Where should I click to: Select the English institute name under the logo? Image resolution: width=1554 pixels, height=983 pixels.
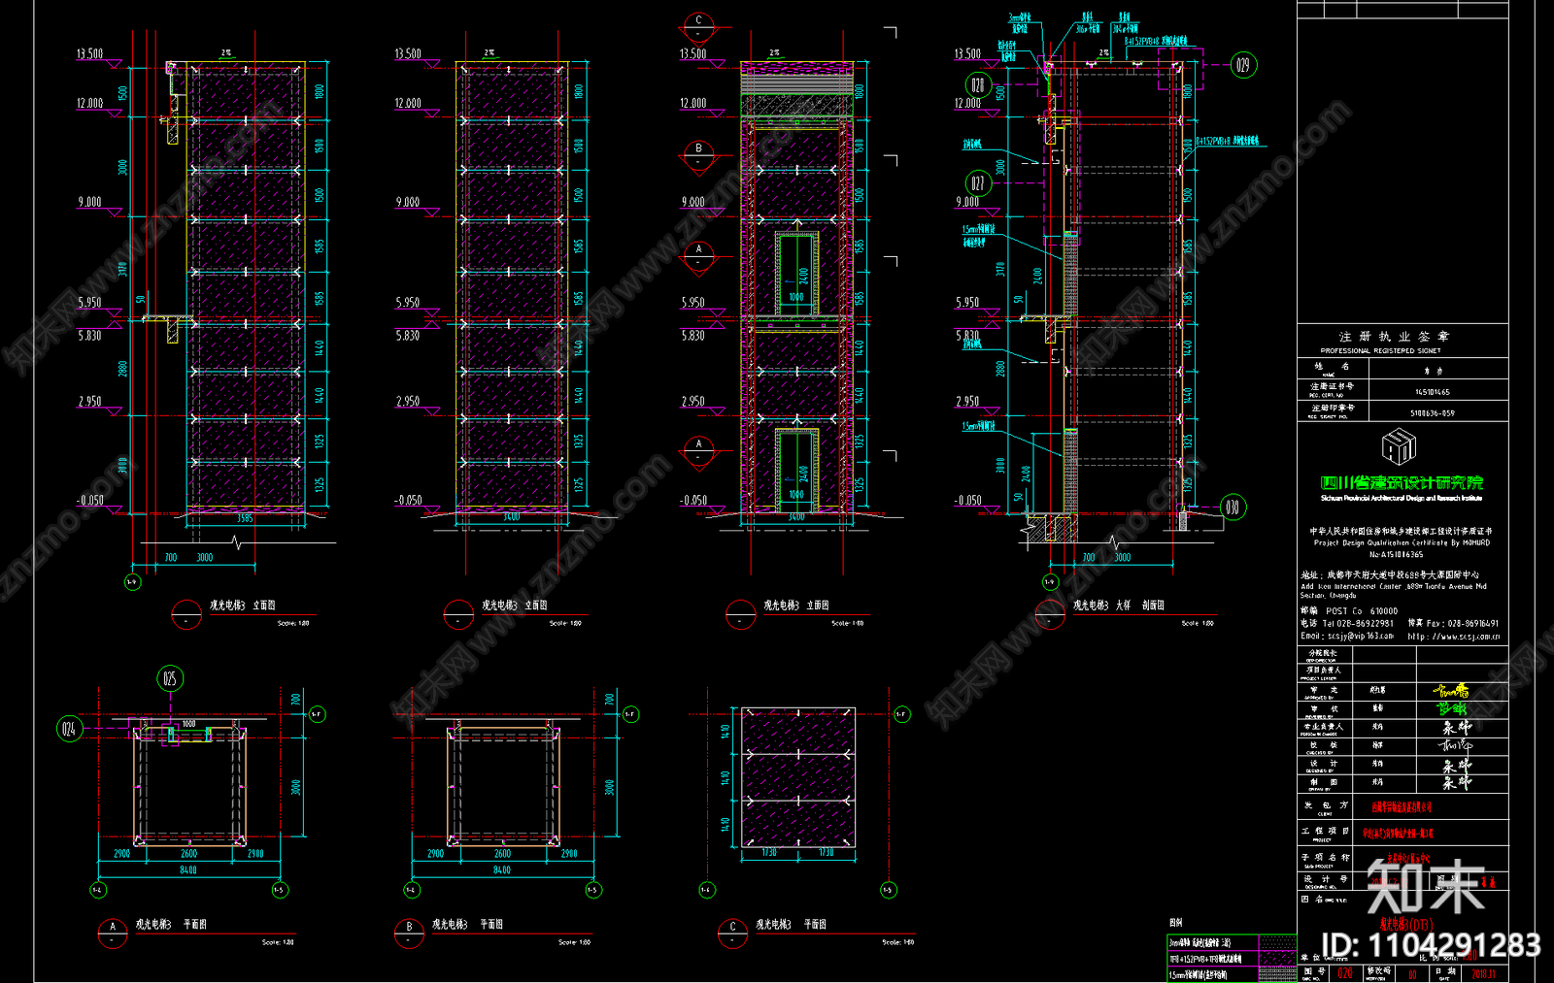1402,498
